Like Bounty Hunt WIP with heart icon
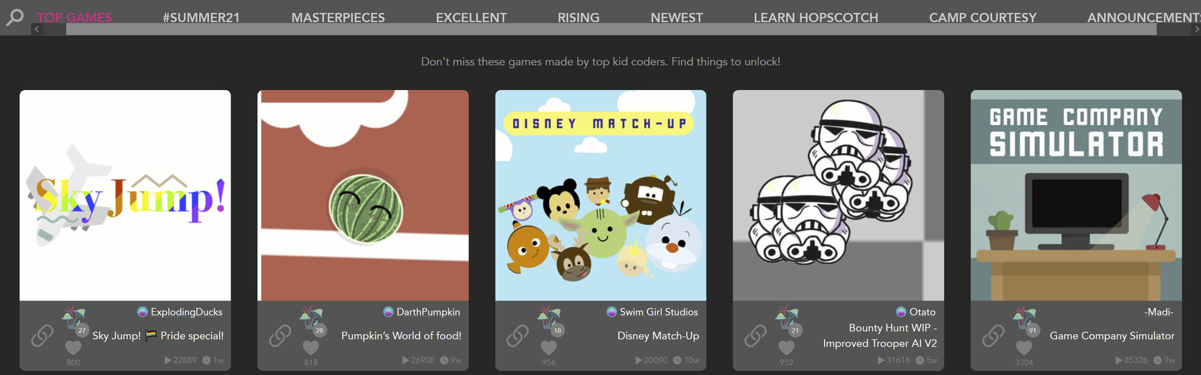The height and width of the screenshot is (375, 1201). [786, 347]
